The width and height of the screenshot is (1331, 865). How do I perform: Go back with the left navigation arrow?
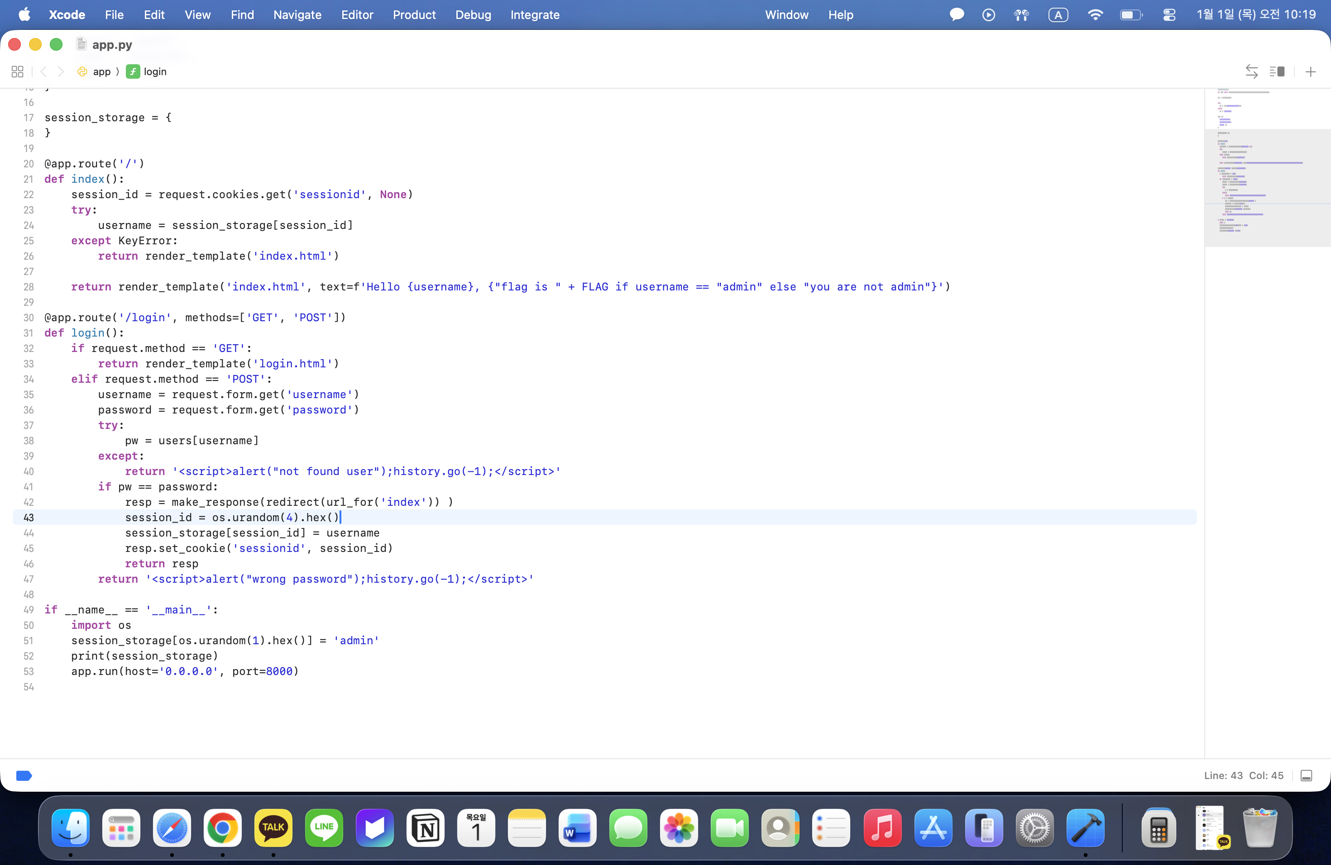(x=43, y=71)
